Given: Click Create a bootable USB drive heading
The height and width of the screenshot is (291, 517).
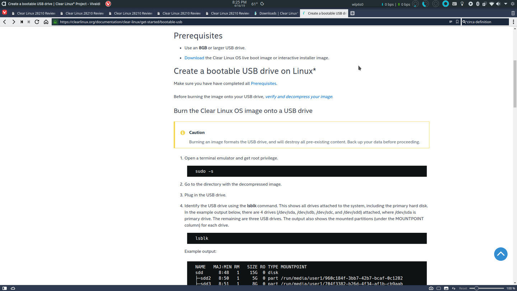Looking at the screenshot, I should click(244, 71).
